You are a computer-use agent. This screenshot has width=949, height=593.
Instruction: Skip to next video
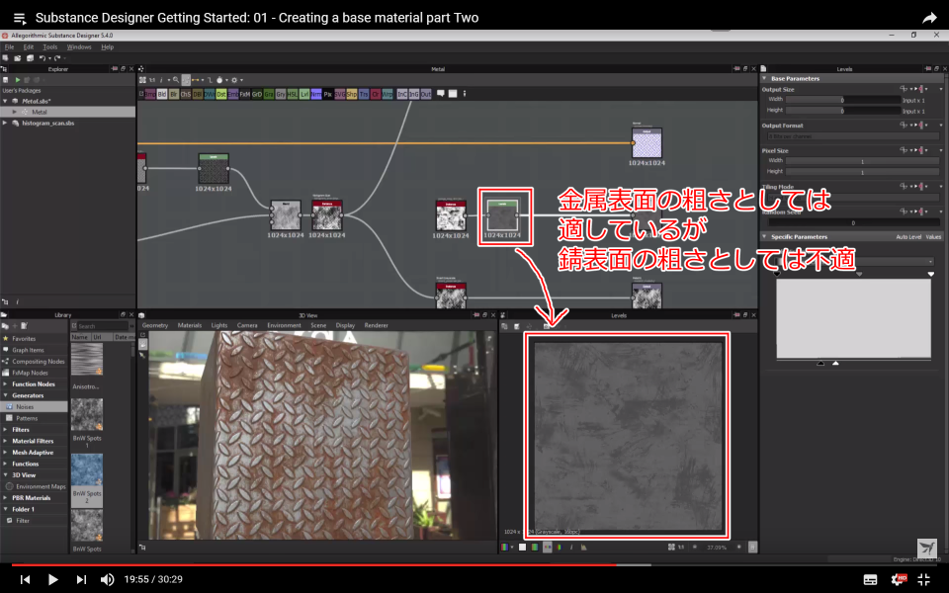(x=80, y=579)
